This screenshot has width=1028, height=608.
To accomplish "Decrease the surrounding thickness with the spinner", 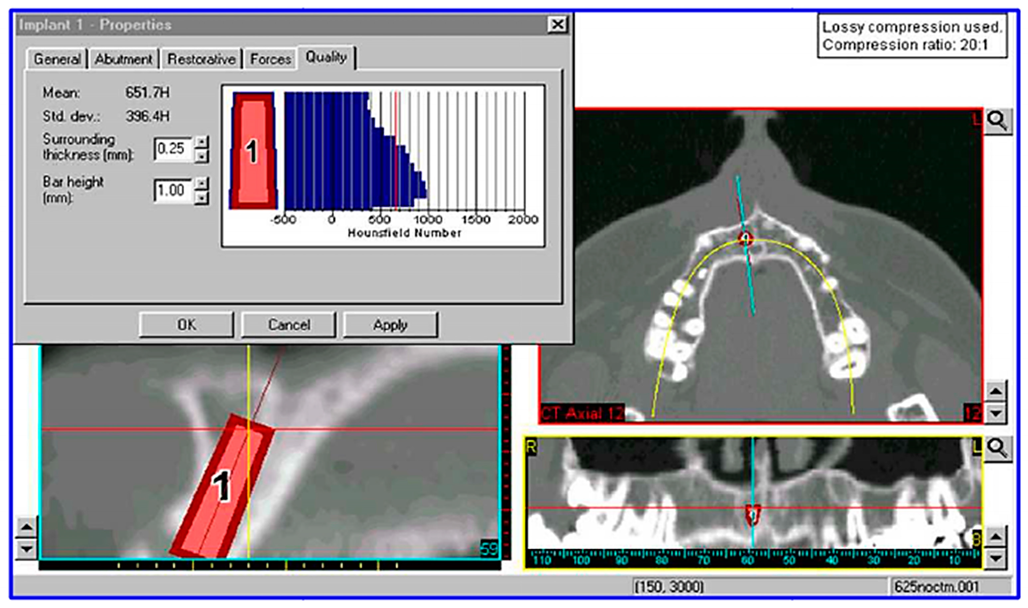I will click(201, 156).
